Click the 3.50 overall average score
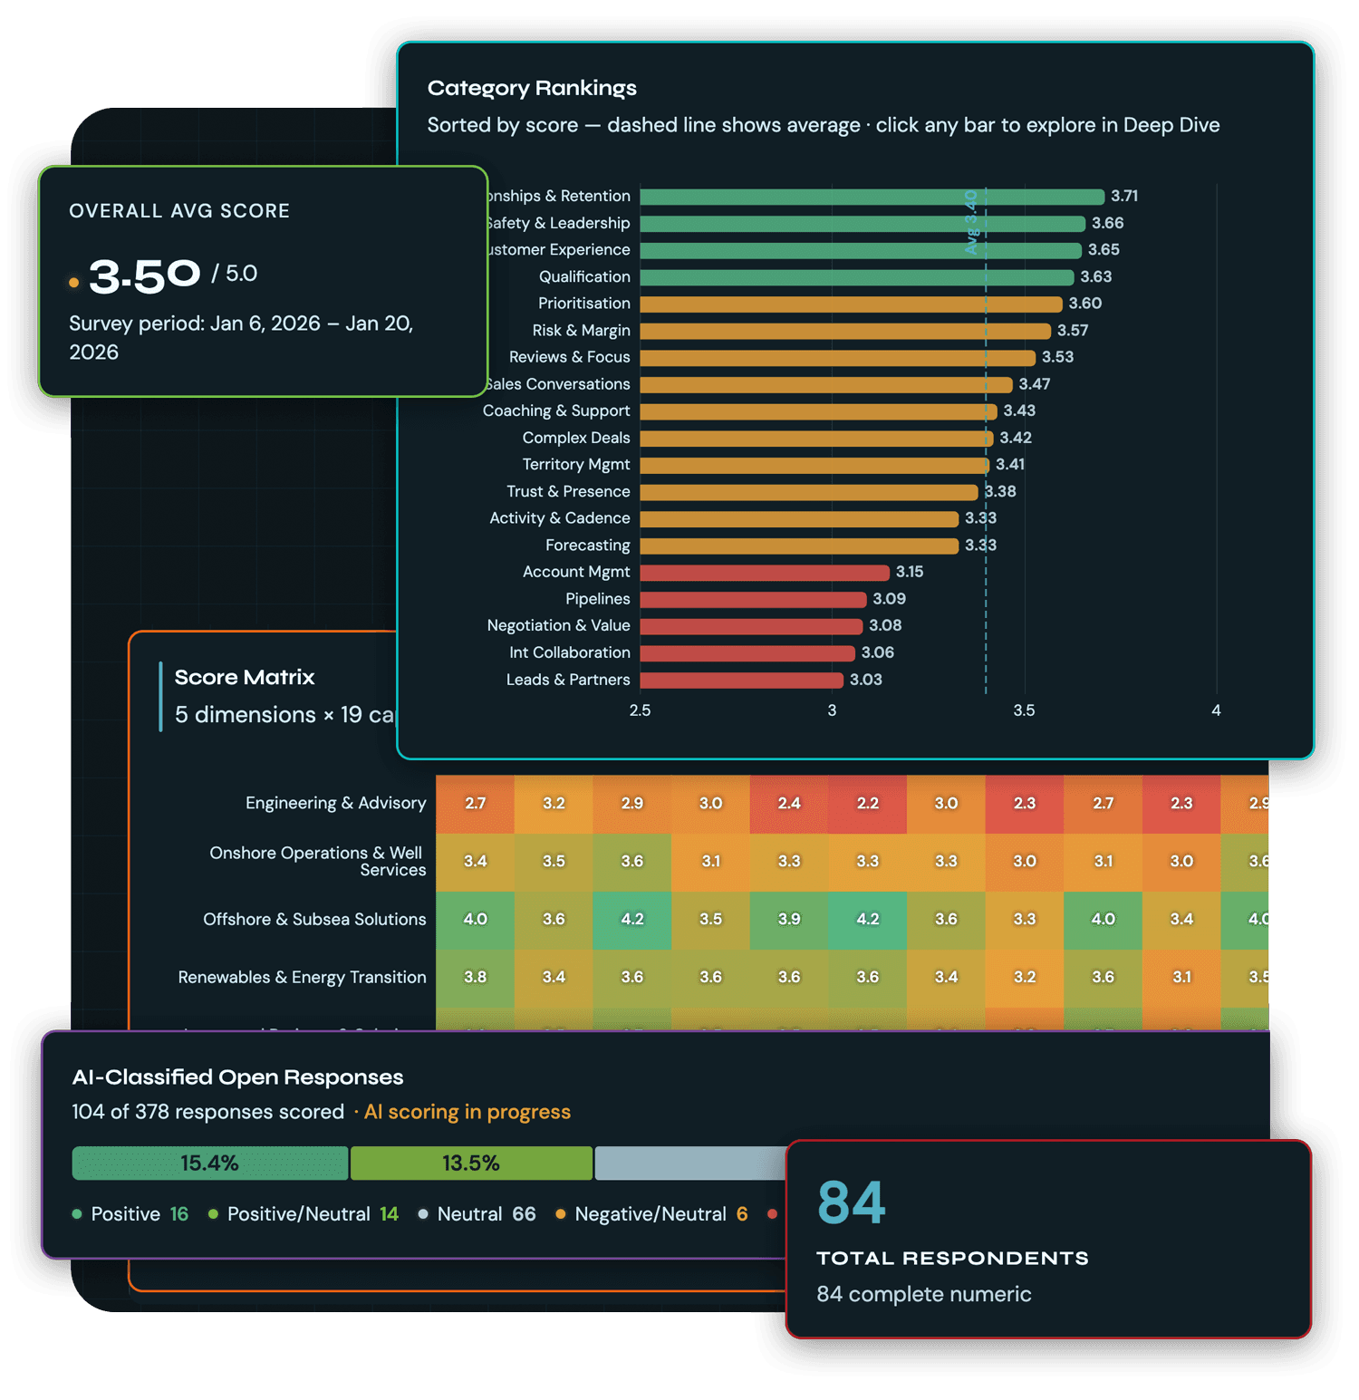This screenshot has width=1359, height=1400. (145, 275)
